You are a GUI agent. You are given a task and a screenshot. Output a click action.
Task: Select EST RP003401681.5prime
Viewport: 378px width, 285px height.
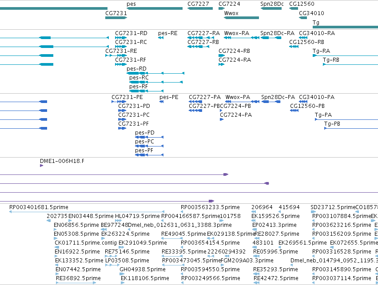(x=39, y=207)
